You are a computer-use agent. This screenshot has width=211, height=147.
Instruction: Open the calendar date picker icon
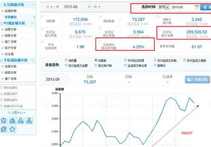(x=197, y=7)
